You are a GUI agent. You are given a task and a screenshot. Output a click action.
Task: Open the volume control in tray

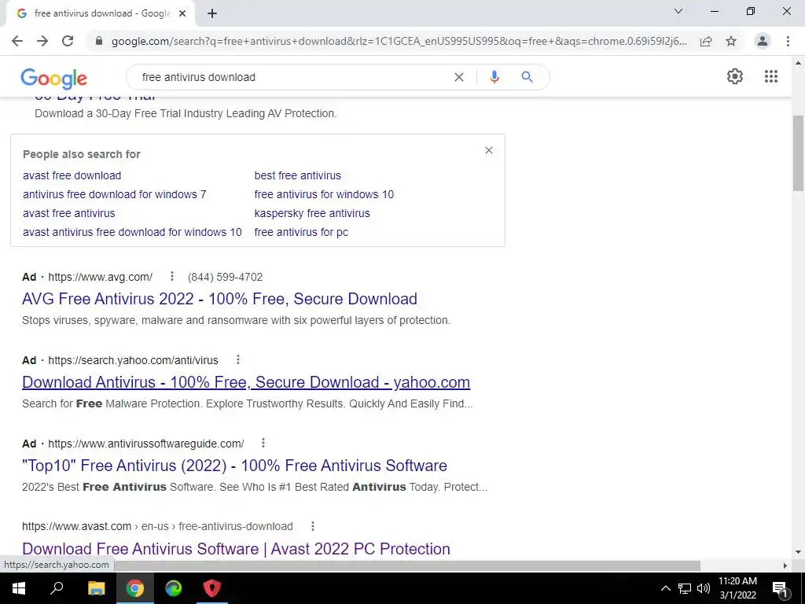click(x=704, y=588)
